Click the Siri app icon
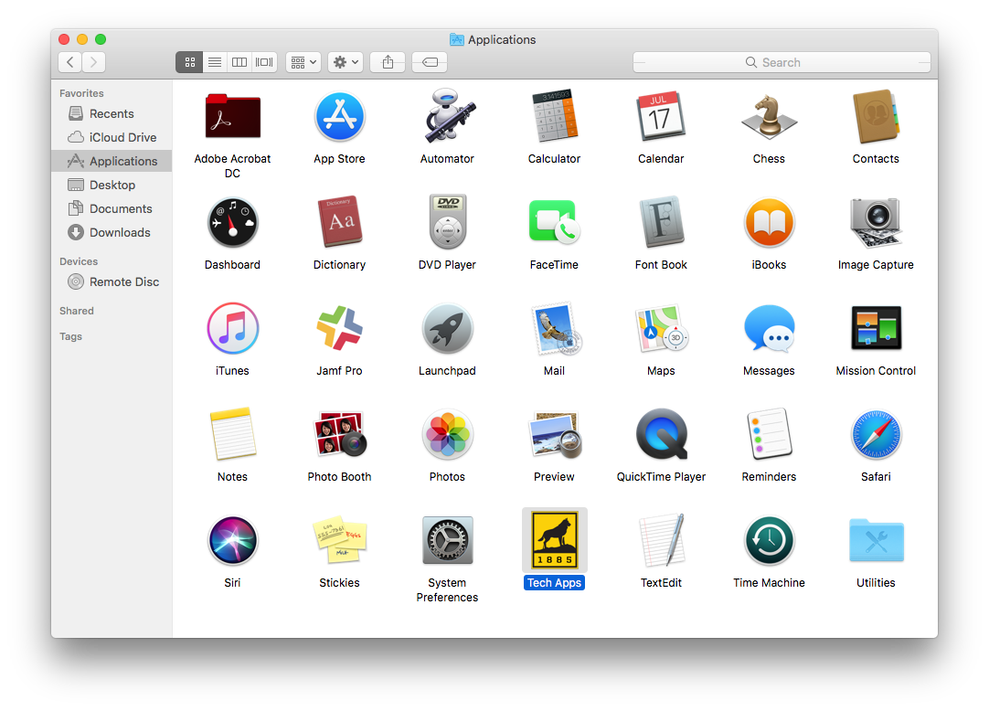 click(233, 541)
